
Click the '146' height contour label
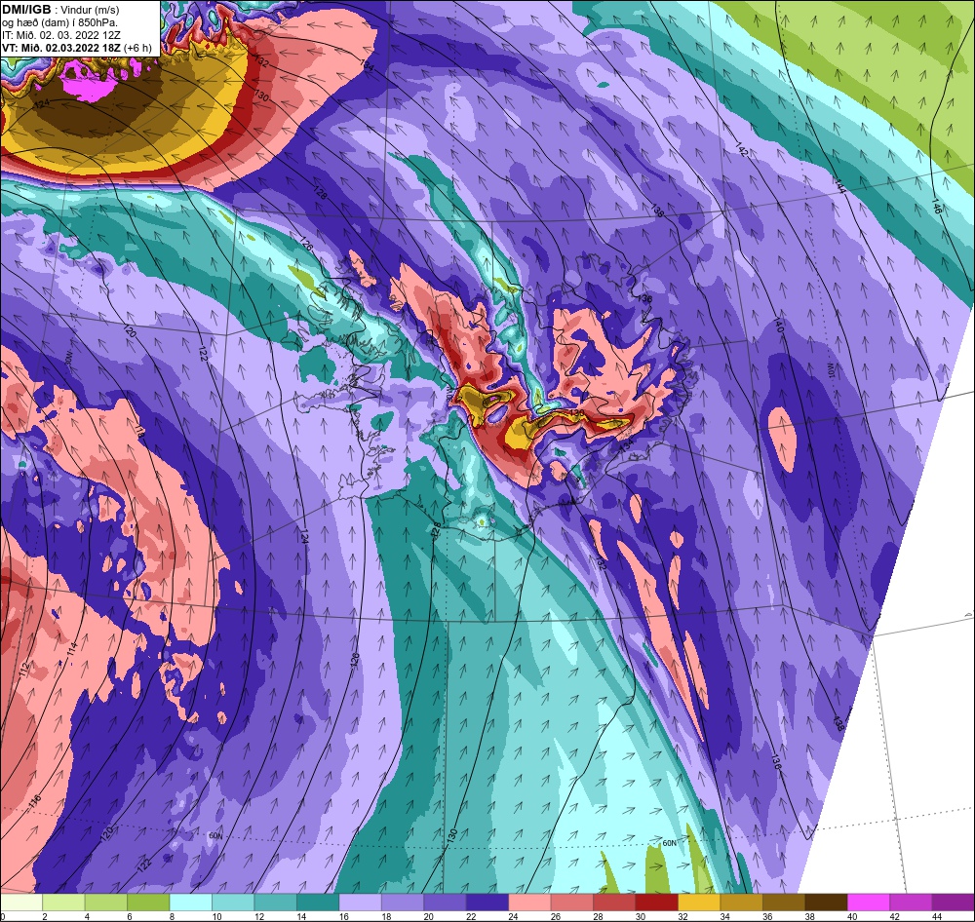coord(937,207)
